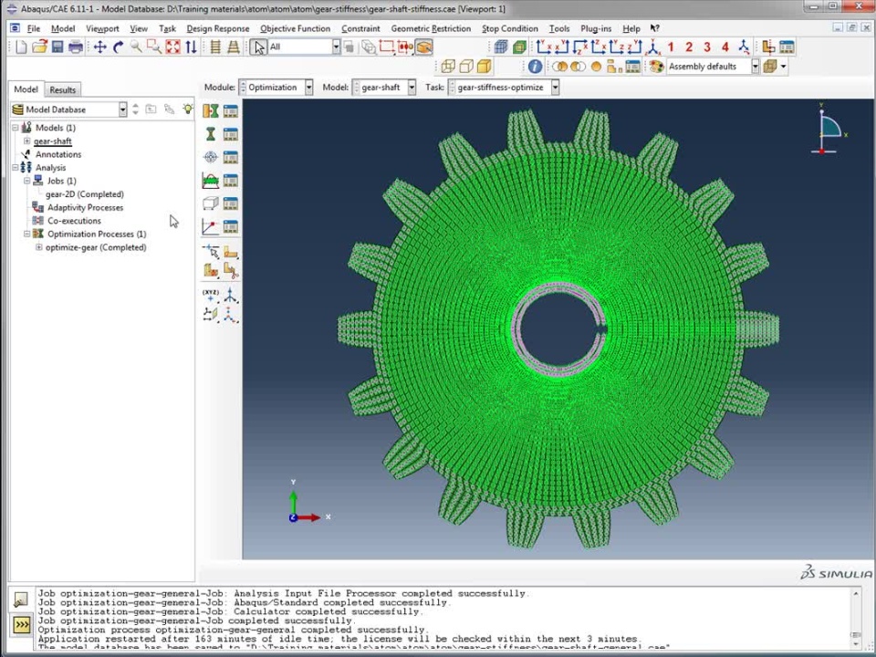Switch to command line interface prompt
The height and width of the screenshot is (657, 876).
(x=21, y=624)
